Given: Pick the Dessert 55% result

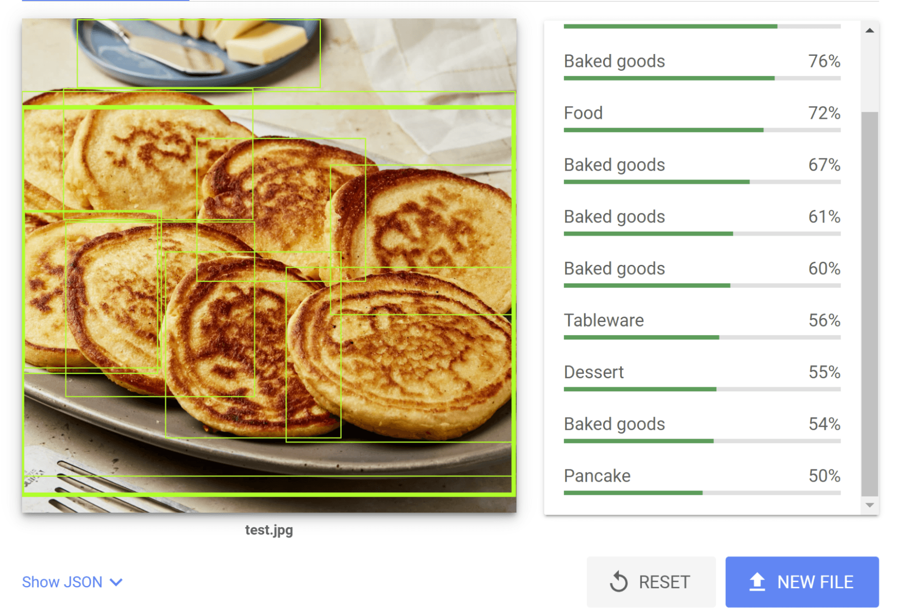Looking at the screenshot, I should [593, 372].
